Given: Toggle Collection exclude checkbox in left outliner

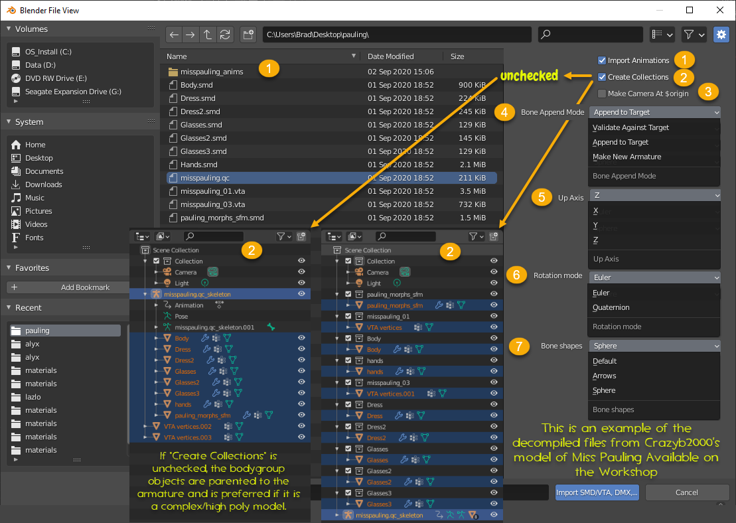Looking at the screenshot, I should (x=157, y=261).
